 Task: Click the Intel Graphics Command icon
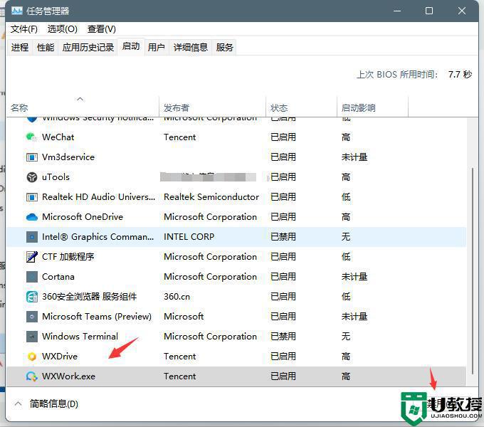[32, 237]
